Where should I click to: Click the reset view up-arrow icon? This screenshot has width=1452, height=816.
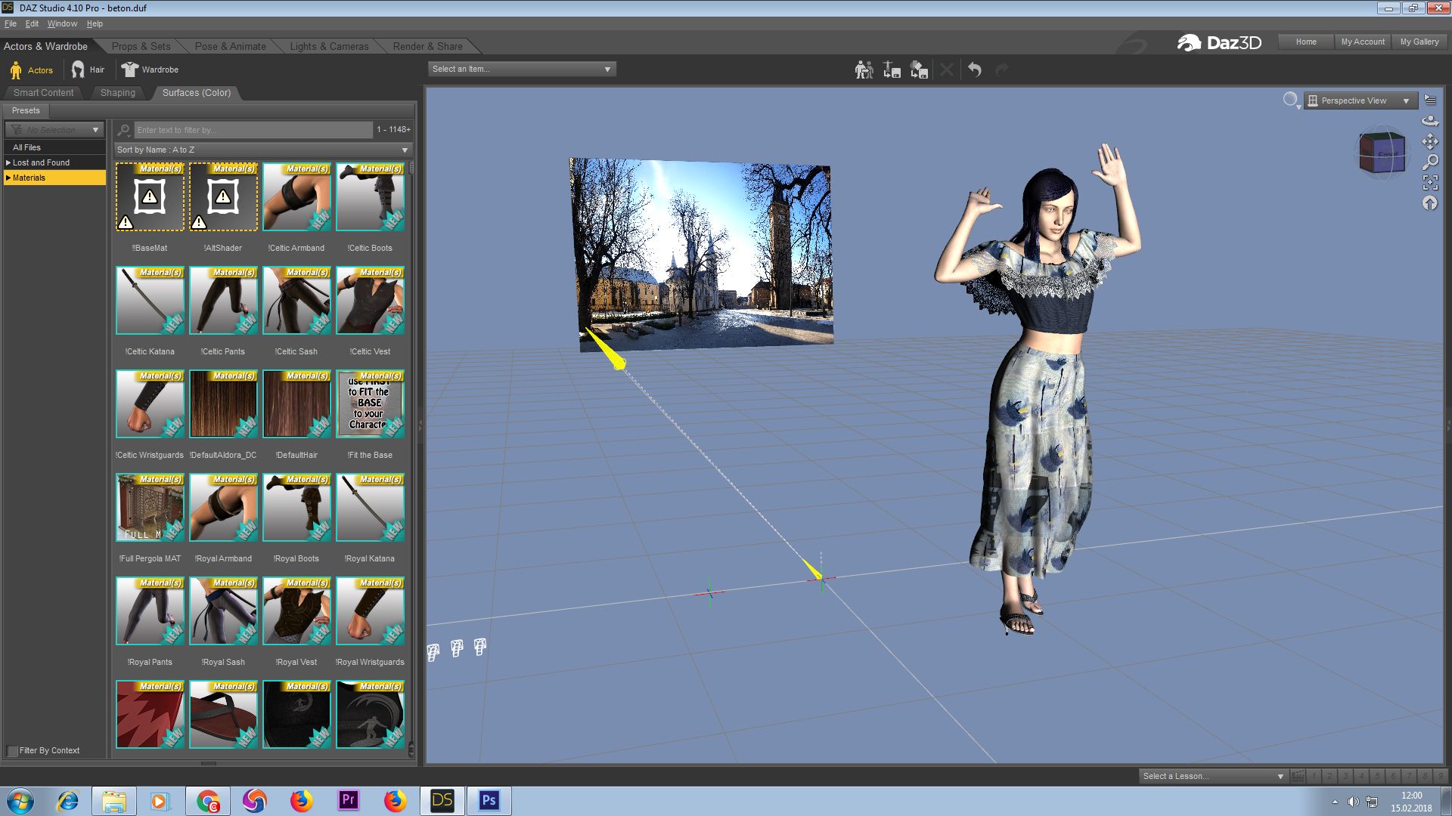[1429, 202]
